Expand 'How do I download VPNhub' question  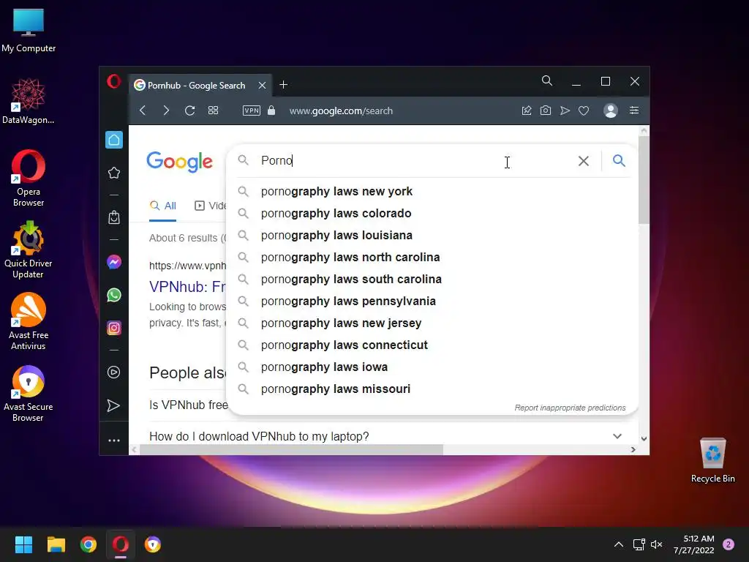point(385,436)
